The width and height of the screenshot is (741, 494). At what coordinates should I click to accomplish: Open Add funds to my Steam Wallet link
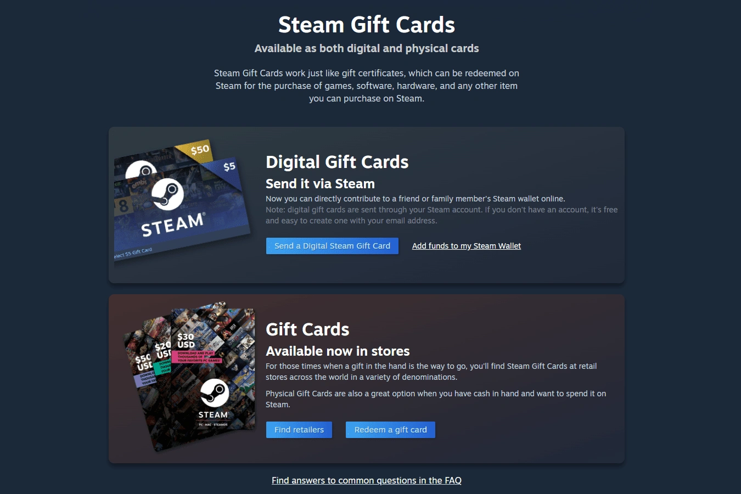point(467,246)
